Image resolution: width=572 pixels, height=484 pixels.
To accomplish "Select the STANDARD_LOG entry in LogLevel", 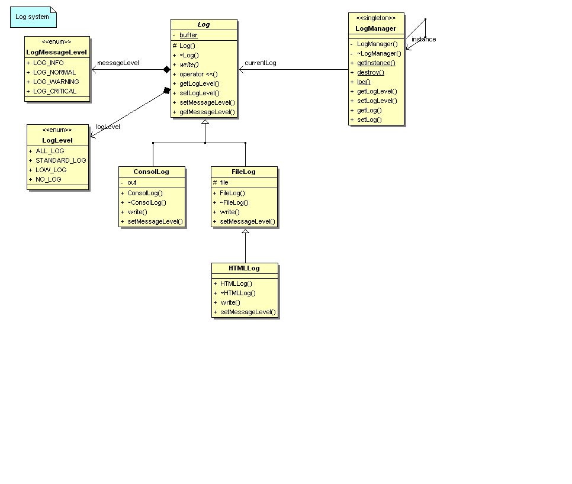I will click(x=60, y=160).
